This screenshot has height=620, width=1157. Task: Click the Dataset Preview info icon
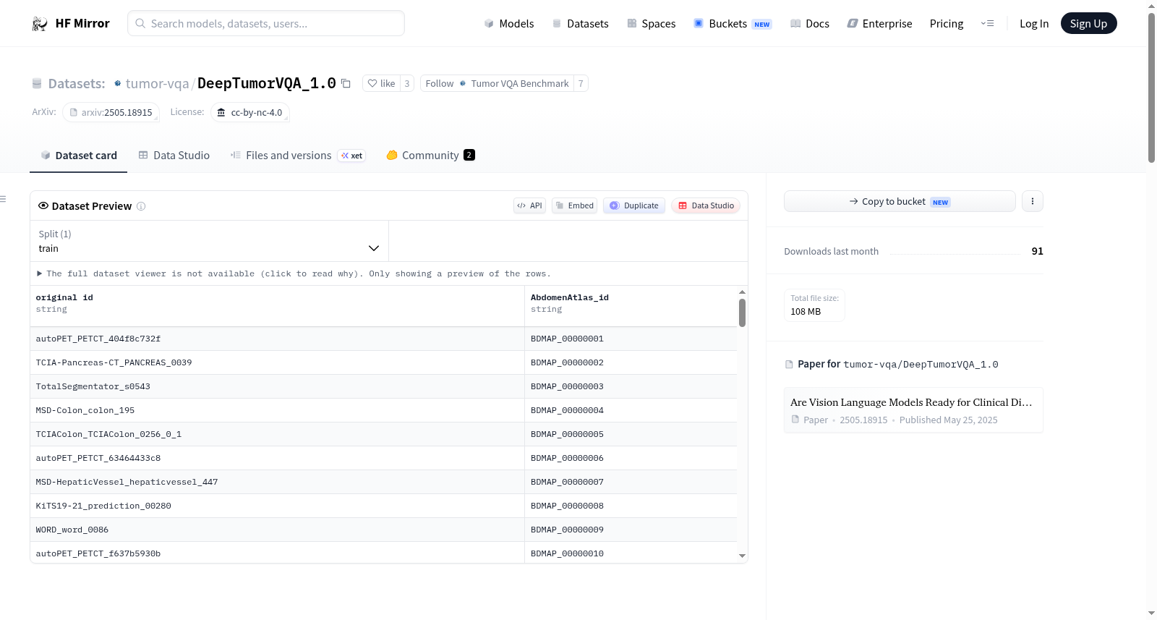coord(141,206)
